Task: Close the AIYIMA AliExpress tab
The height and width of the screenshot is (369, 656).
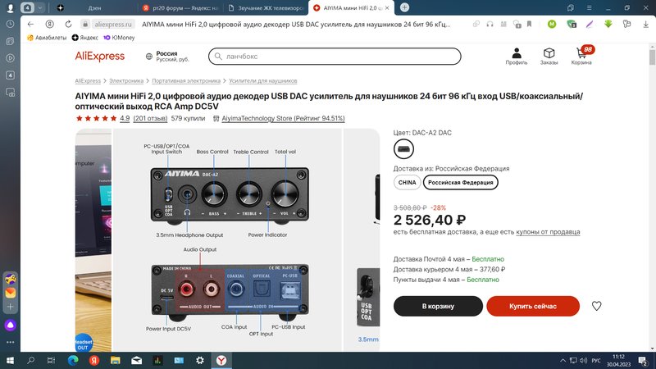Action: [x=387, y=8]
